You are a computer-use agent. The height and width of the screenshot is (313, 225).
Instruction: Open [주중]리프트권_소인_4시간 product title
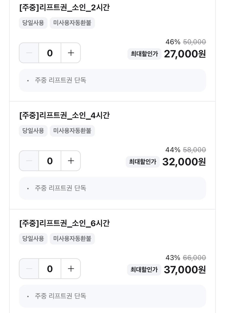tap(64, 116)
